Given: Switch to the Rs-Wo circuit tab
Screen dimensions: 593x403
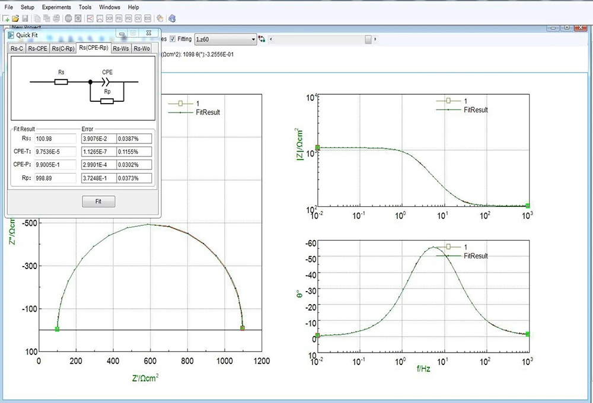Looking at the screenshot, I should 141,48.
